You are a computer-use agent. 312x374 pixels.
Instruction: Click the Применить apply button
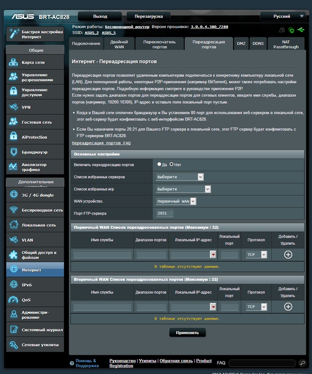[187, 332]
